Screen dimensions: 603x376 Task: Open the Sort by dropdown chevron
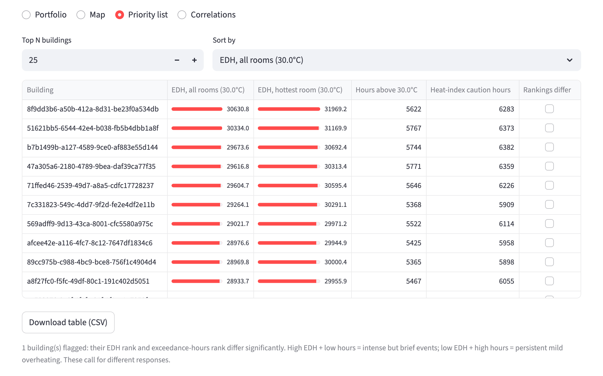coord(570,60)
